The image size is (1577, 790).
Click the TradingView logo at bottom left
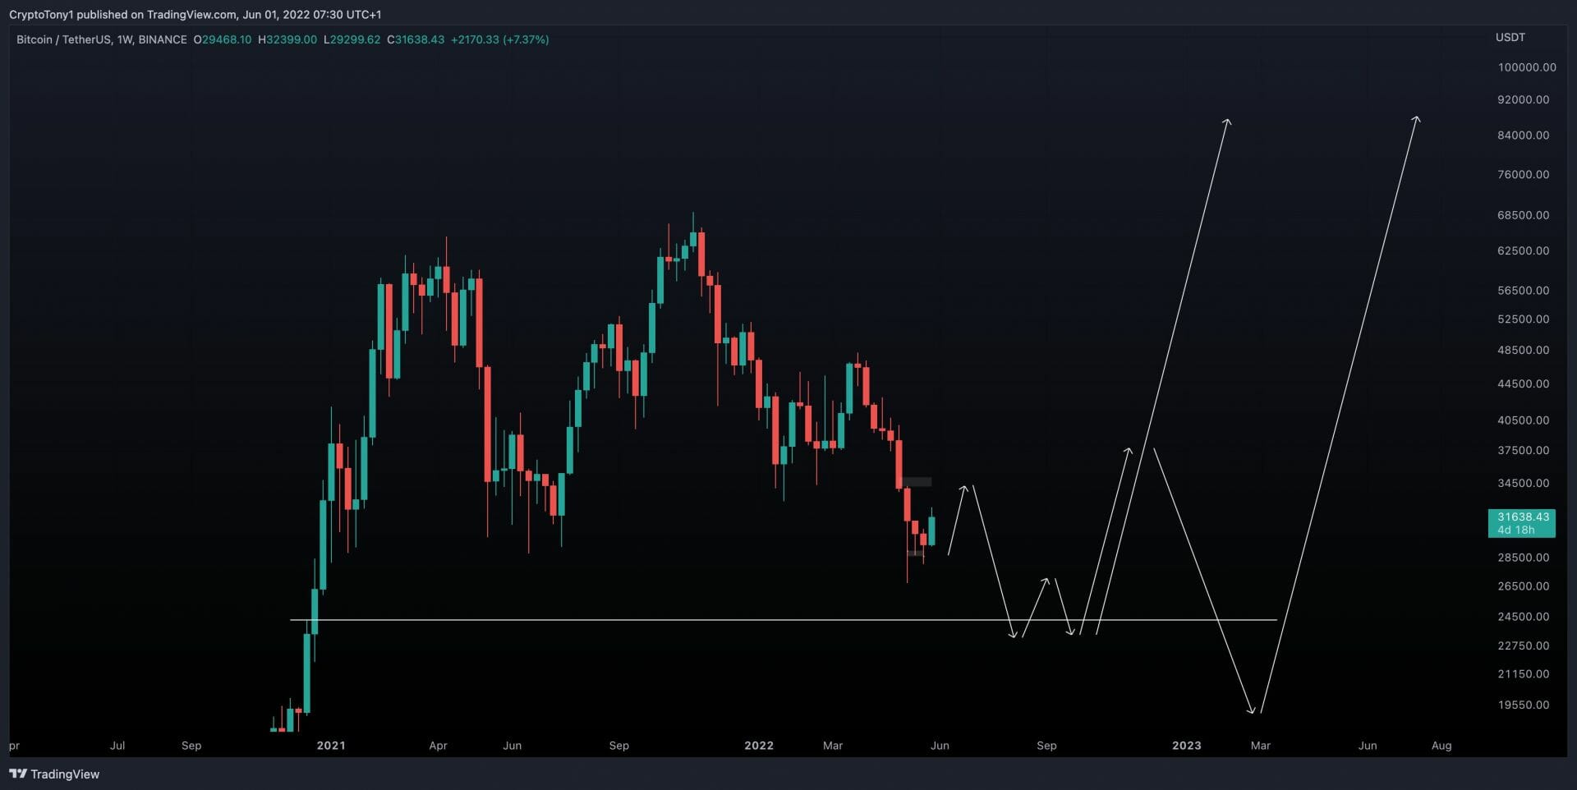point(54,774)
